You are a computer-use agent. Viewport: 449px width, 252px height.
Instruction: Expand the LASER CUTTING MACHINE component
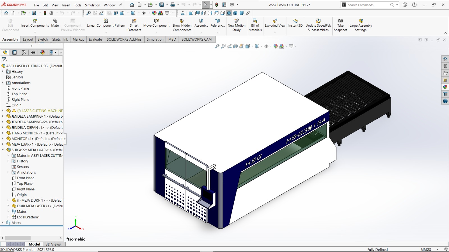[3, 111]
